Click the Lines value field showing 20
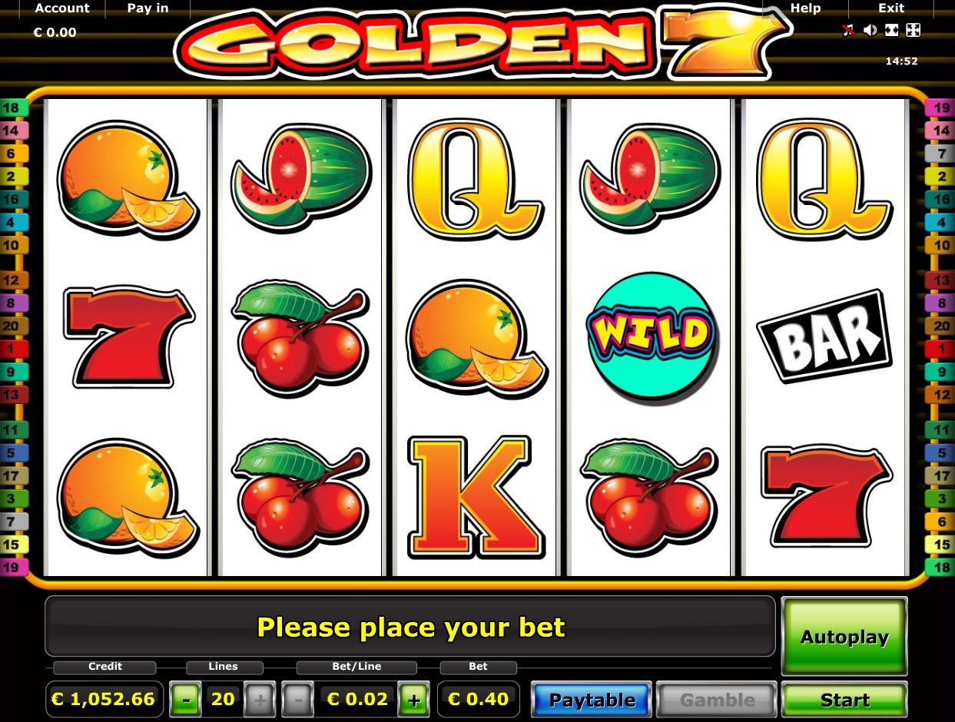Screen dimensions: 955x722 point(223,700)
